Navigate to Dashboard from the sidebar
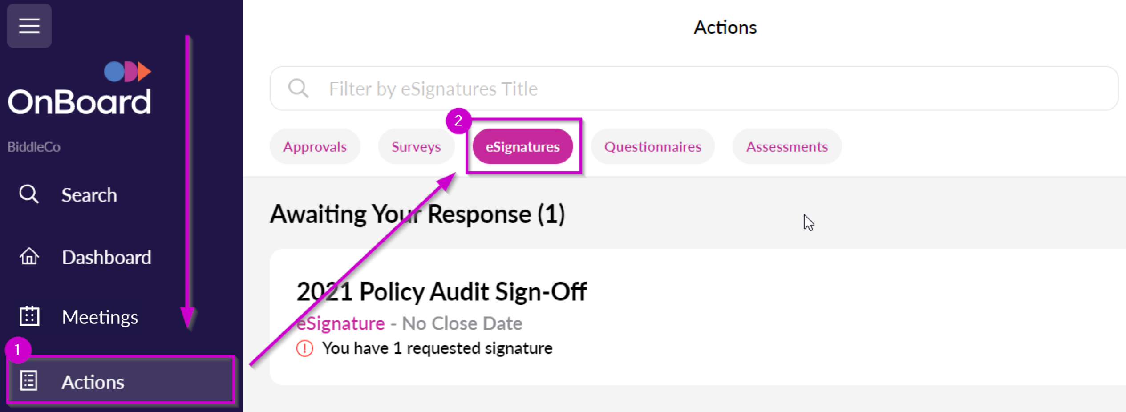The image size is (1126, 412). (x=107, y=257)
